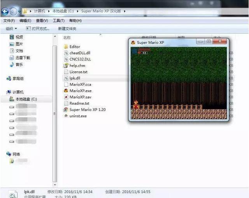Select the Readme.txt file
The width and height of the screenshot is (249, 198).
[79, 103]
